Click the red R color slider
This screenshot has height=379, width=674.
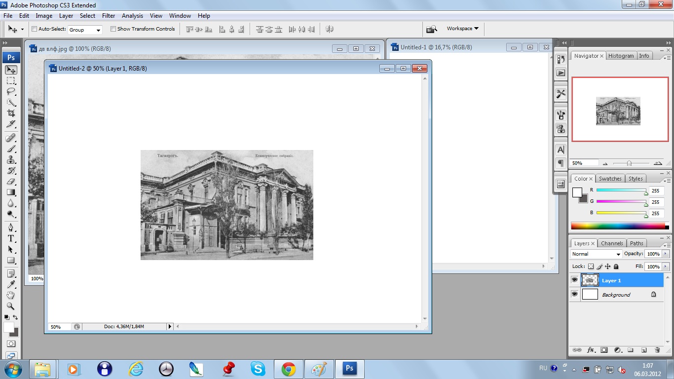click(621, 190)
